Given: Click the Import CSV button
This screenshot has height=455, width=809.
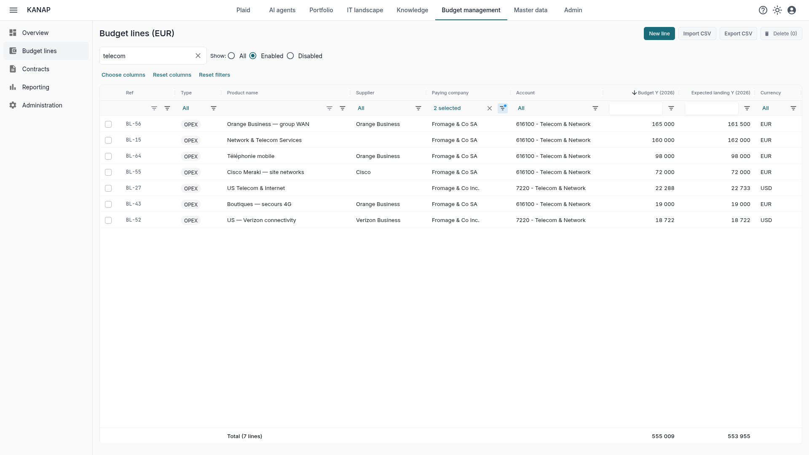Looking at the screenshot, I should click(x=697, y=34).
